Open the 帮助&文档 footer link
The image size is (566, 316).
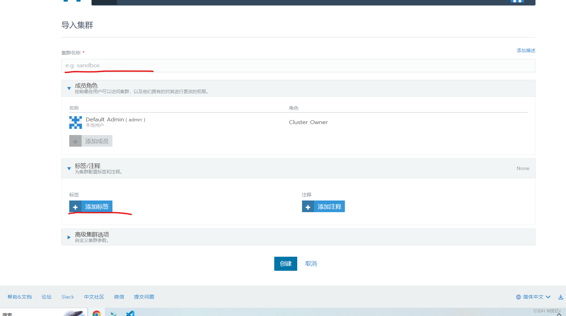(x=20, y=297)
